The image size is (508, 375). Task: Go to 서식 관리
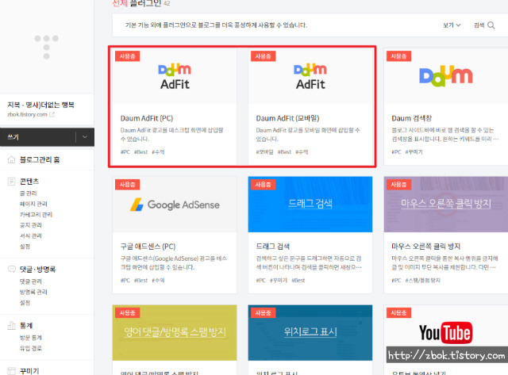coord(31,236)
